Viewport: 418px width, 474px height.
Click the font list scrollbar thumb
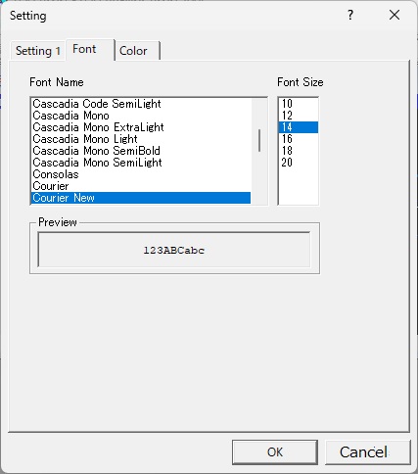point(259,140)
